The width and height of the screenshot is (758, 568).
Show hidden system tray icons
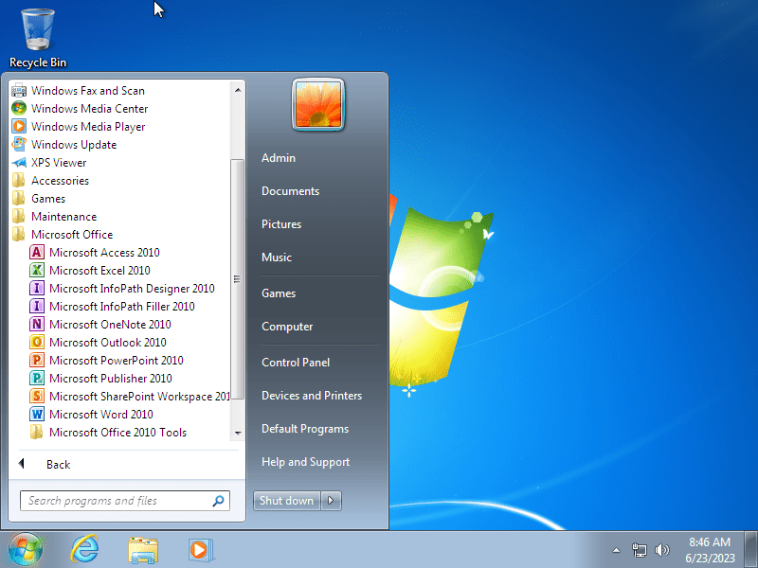point(616,550)
